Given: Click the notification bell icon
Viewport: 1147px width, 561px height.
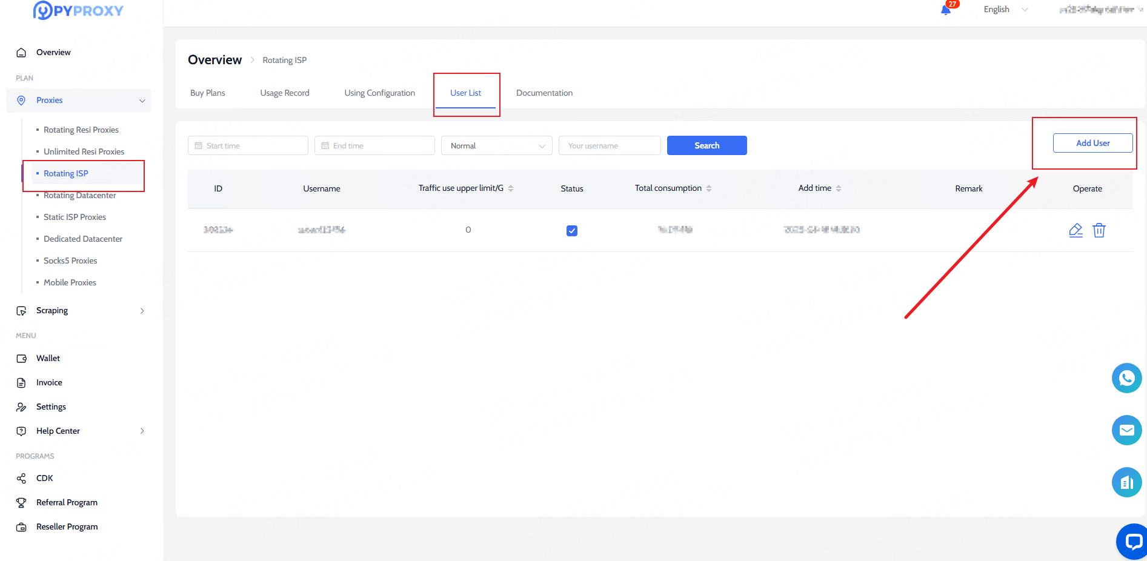Looking at the screenshot, I should click(x=945, y=10).
